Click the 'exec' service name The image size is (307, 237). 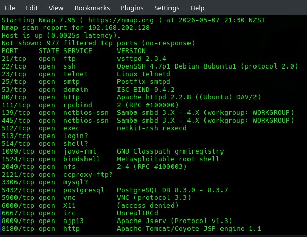click(x=72, y=128)
